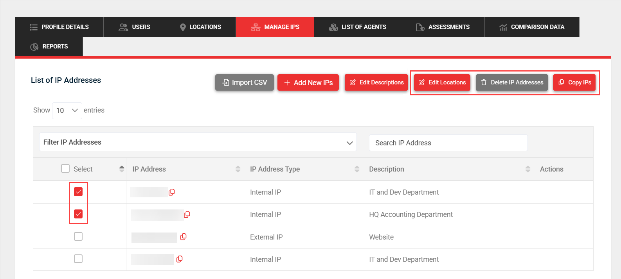Open the Show entries count dropdown

click(67, 111)
